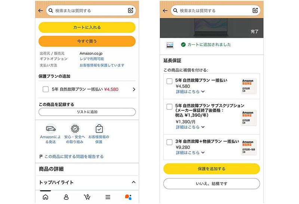
Task: Open the account profile icon
Action: tap(66, 197)
